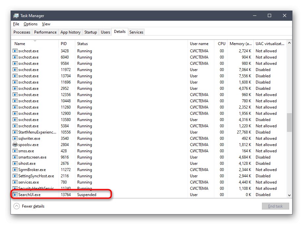Click the spoolsv.exe printer icon
Image resolution: width=303 pixels, height=225 pixels.
click(x=15, y=144)
